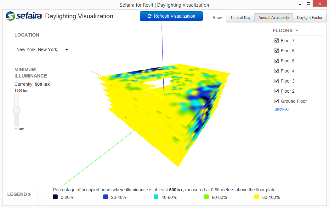The image size is (329, 208).
Task: Switch to Time of Day view
Action: coord(240,18)
